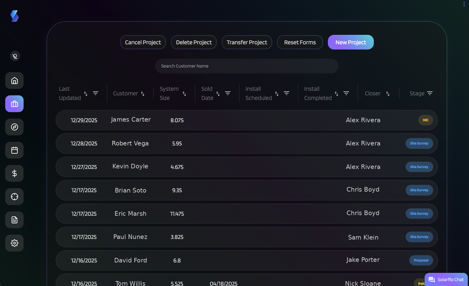Viewport: 469px width, 286px height.
Task: Click closer name Nick Sloane
Action: [x=363, y=283]
